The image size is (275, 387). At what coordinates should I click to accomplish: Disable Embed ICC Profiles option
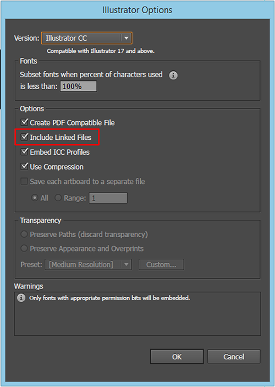click(x=24, y=151)
